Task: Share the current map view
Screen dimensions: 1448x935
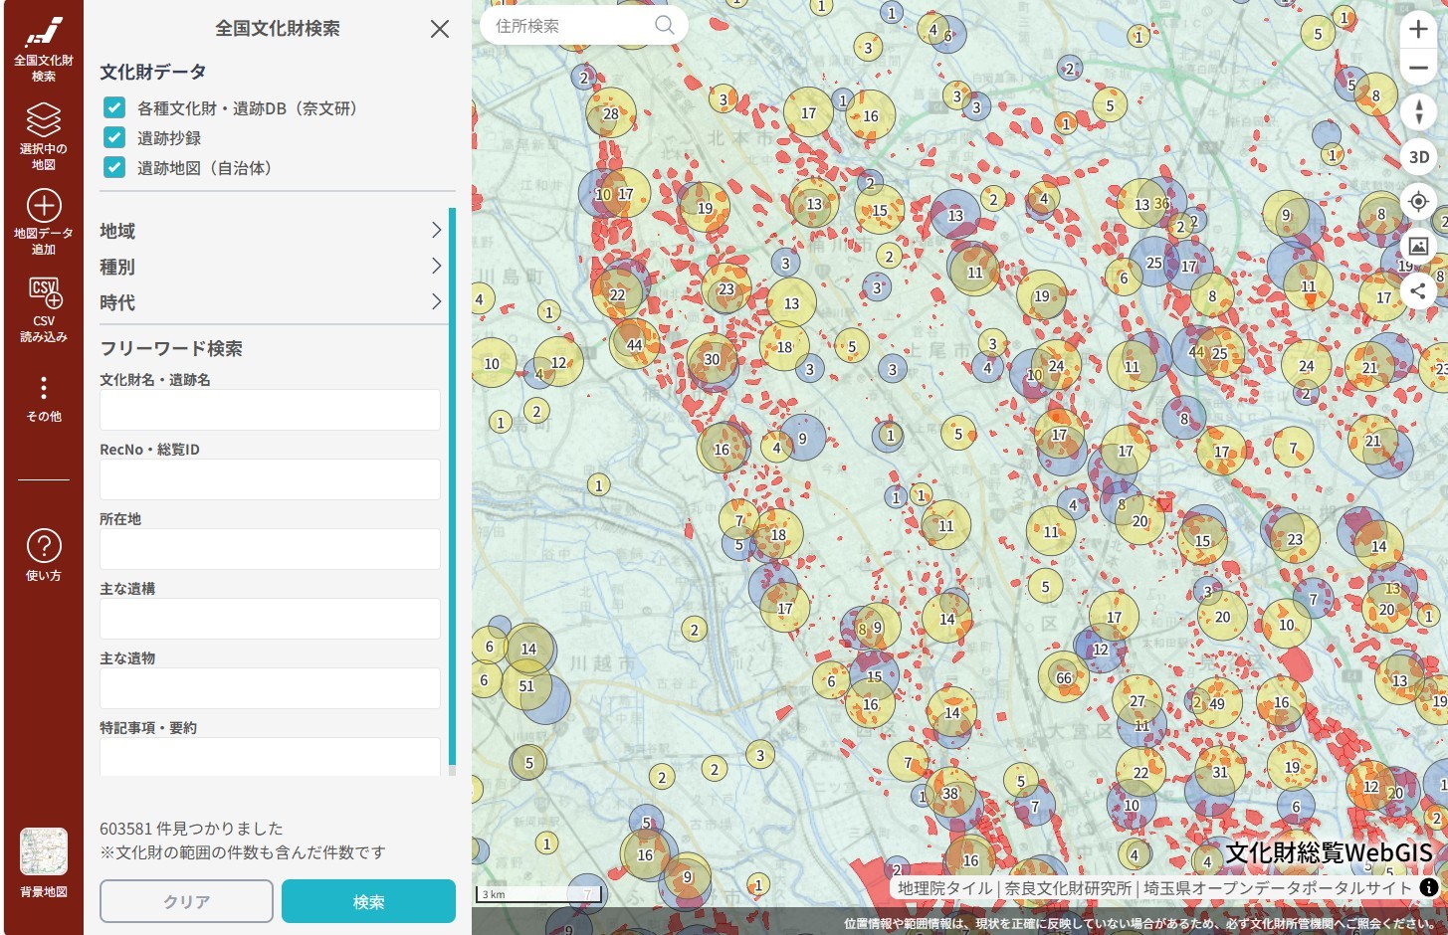Action: [x=1418, y=290]
